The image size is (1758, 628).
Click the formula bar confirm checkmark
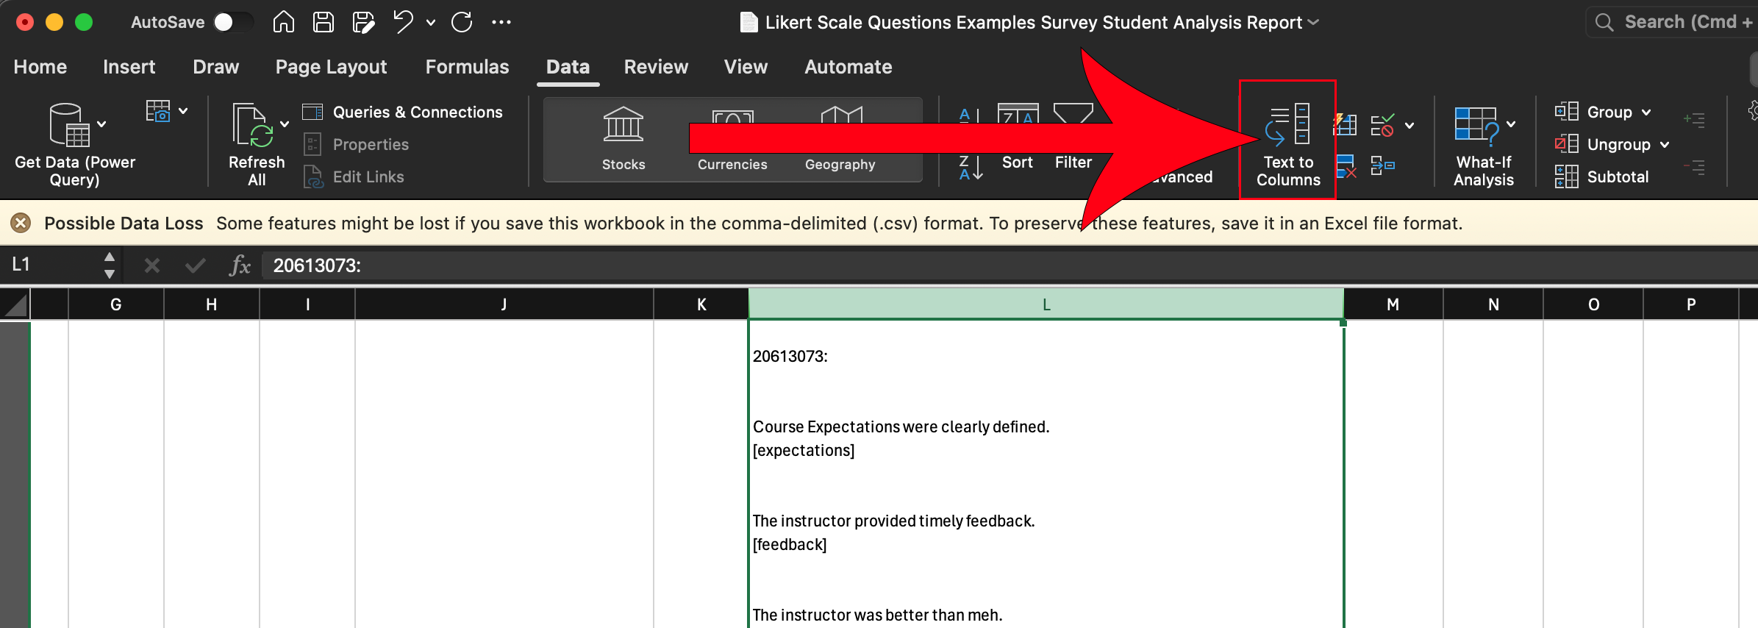tap(195, 265)
